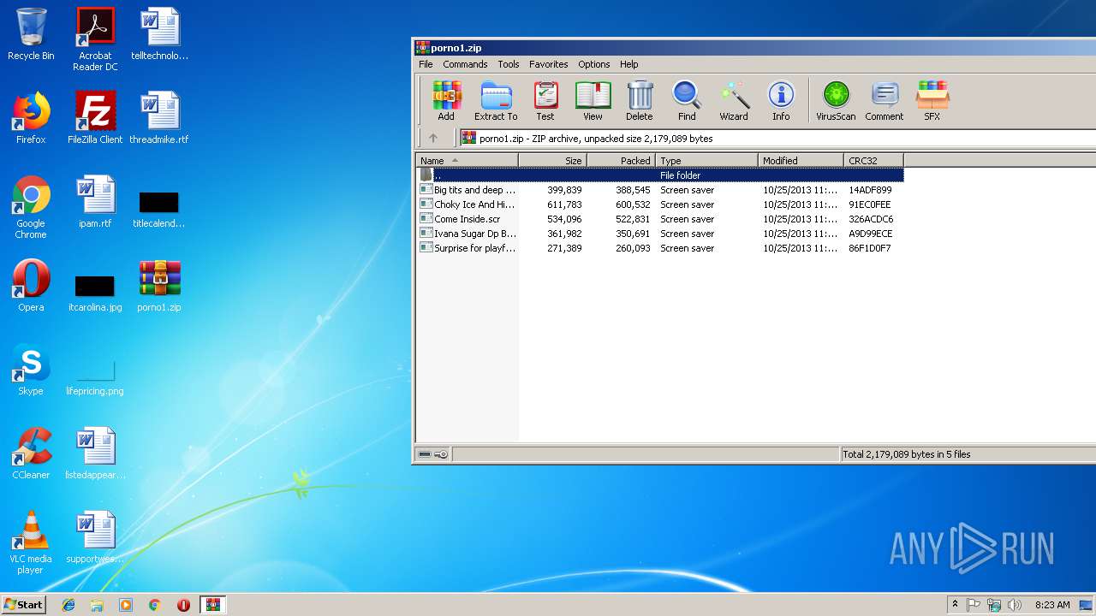Click the Add toolbar icon in WinRAR
Screen dimensions: 1096x616
(x=446, y=101)
